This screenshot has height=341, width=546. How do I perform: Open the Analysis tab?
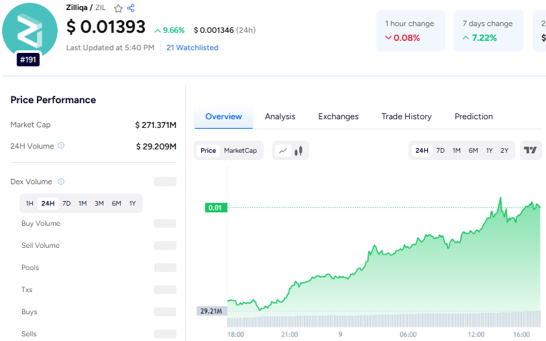pyautogui.click(x=280, y=117)
